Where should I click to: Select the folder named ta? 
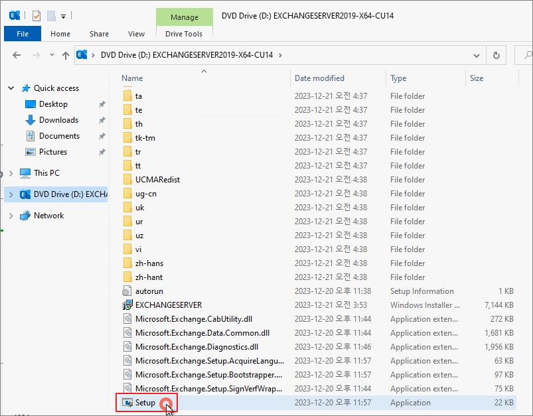click(138, 96)
